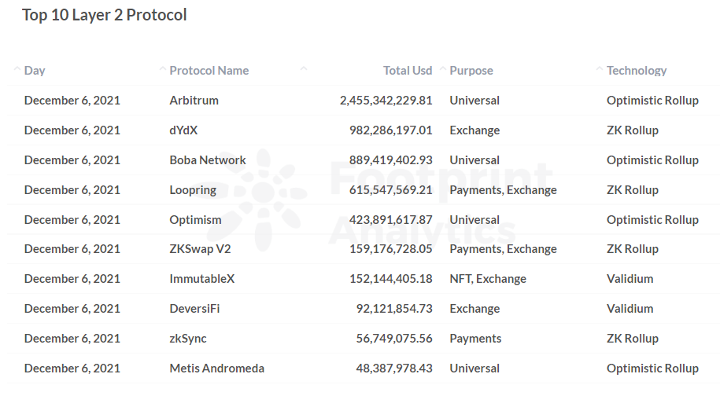This screenshot has width=720, height=396.
Task: Click Optimism total 423,891,617.87
Action: tap(391, 220)
